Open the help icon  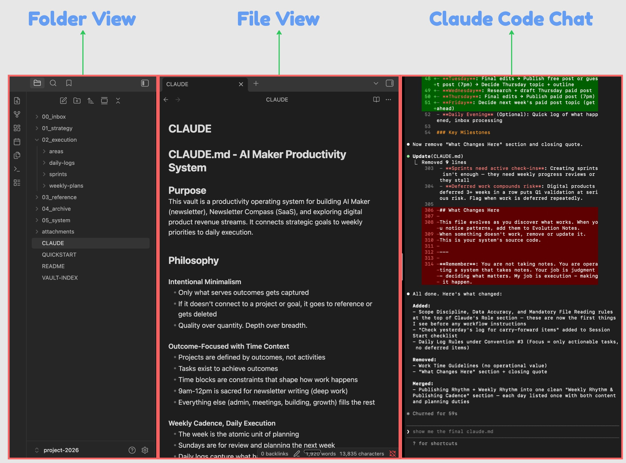pyautogui.click(x=132, y=450)
